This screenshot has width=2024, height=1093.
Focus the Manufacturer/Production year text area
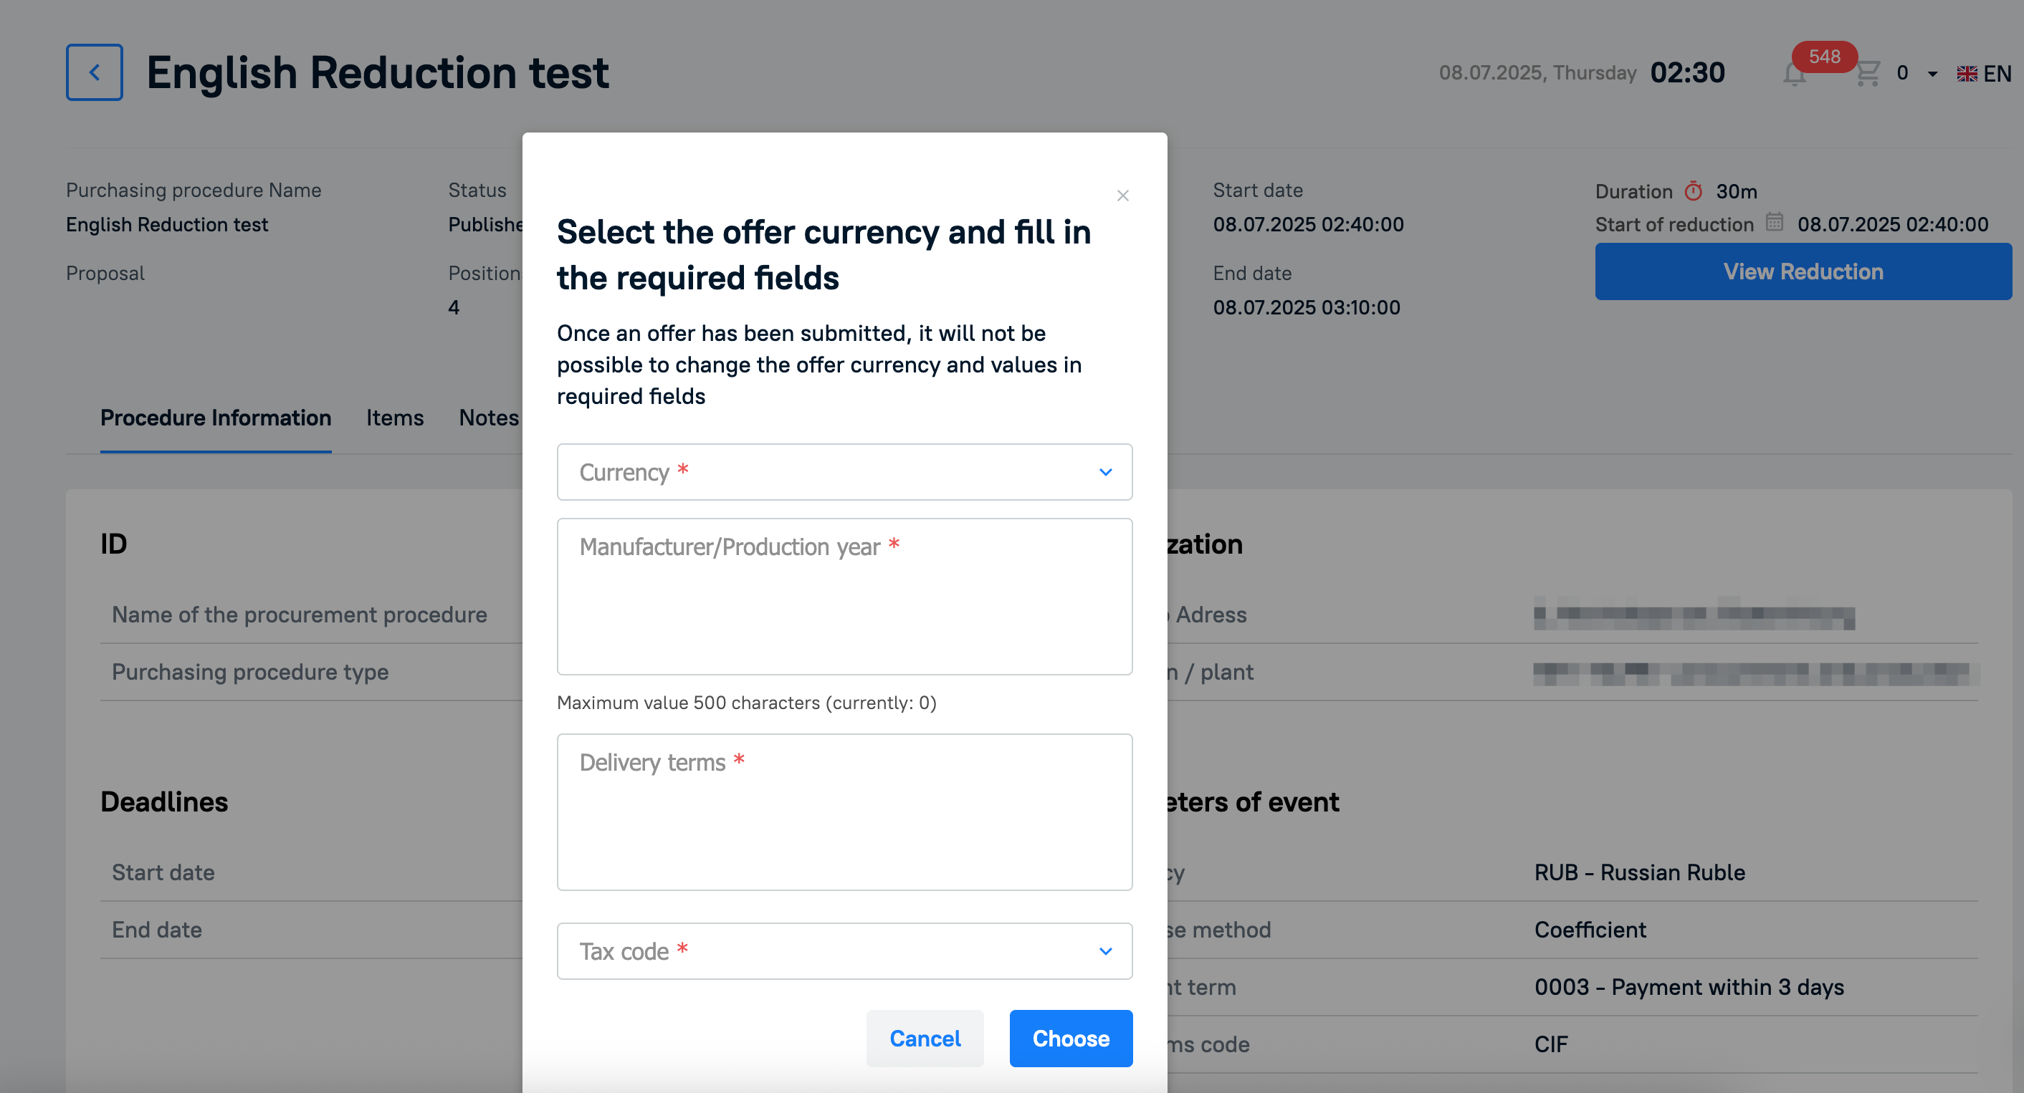(x=844, y=597)
